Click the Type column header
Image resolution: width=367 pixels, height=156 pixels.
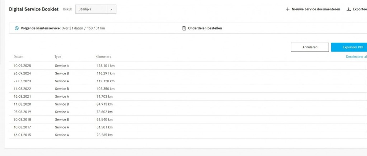tap(58, 57)
